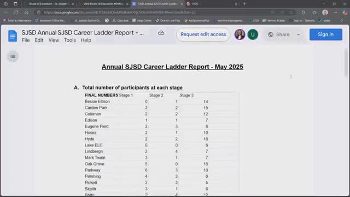The height and width of the screenshot is (197, 350).
Task: Click the FINAL NUMBERS table header
Action: 101,95
